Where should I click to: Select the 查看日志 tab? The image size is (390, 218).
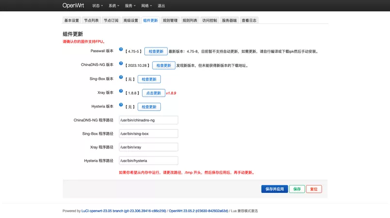click(249, 20)
